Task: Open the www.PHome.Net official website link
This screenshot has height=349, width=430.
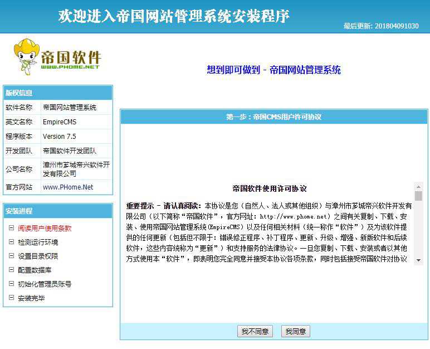Action: tap(68, 187)
